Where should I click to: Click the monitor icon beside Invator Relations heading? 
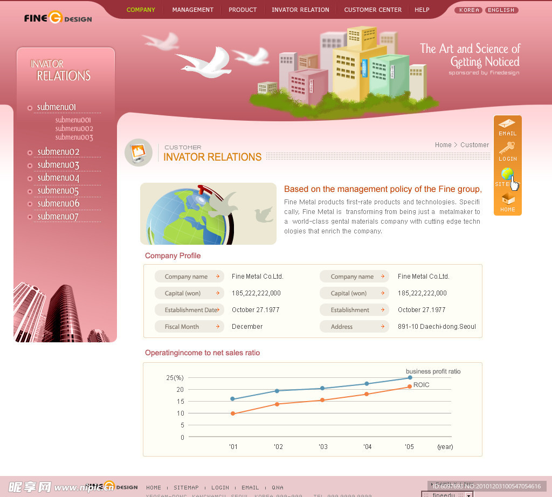(x=139, y=153)
